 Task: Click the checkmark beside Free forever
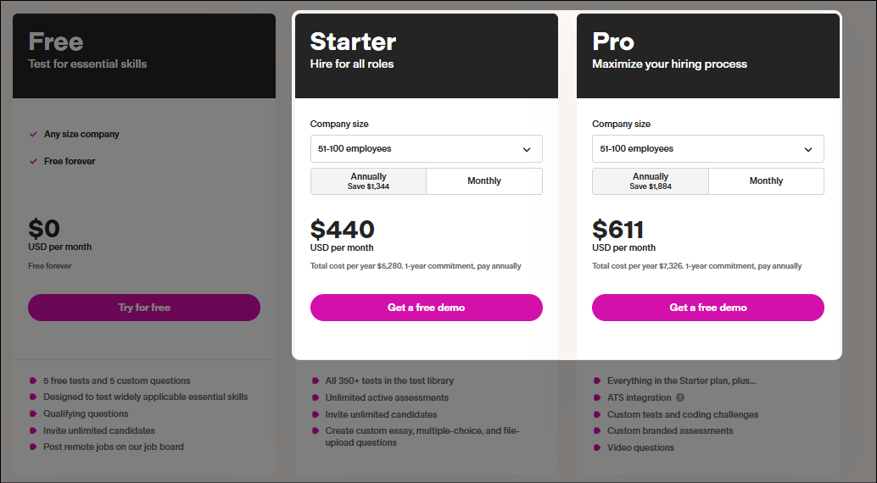(x=33, y=161)
